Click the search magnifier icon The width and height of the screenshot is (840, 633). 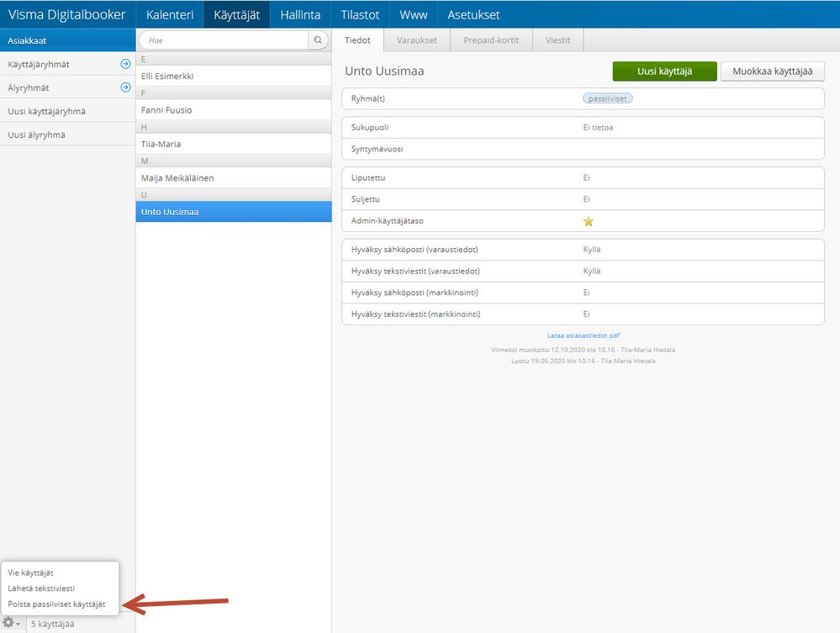(x=318, y=40)
